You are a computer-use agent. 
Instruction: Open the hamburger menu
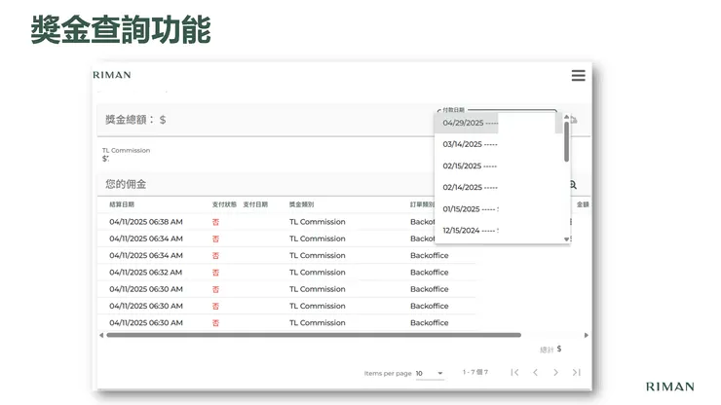point(578,75)
